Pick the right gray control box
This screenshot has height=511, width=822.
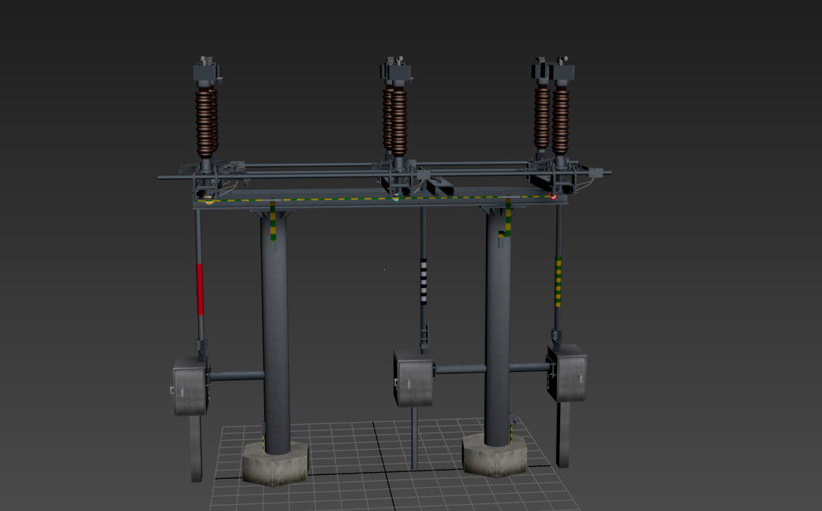pyautogui.click(x=568, y=373)
